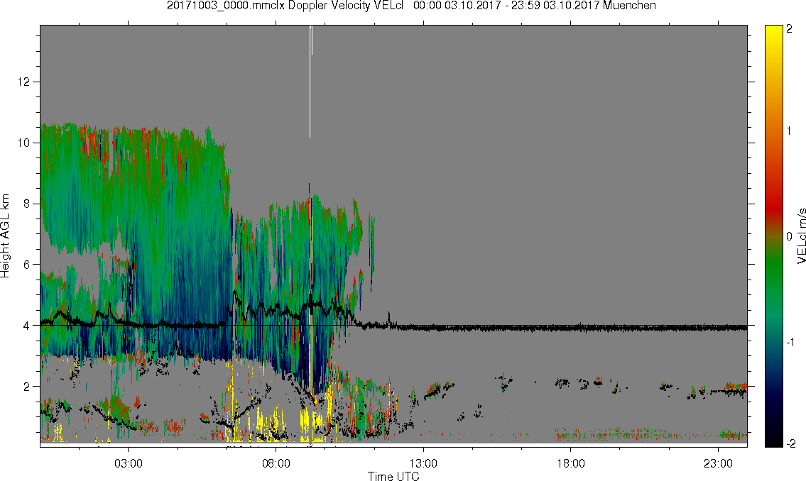This screenshot has width=806, height=481.
Task: Click the white vertical line near 09:00
Action: pyautogui.click(x=310, y=81)
